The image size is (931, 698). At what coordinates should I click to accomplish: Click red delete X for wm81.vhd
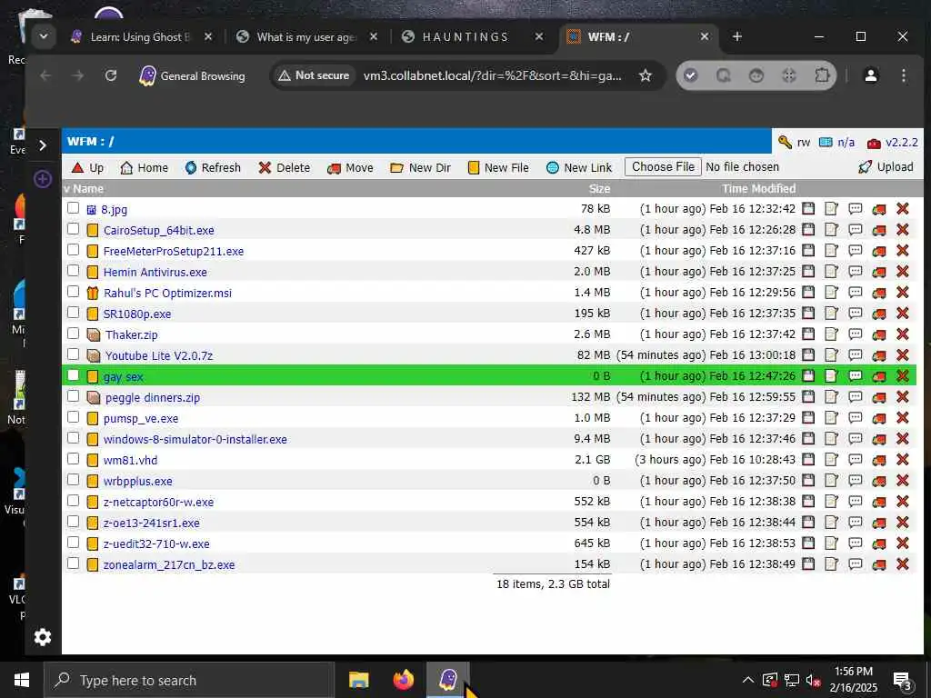click(x=903, y=459)
